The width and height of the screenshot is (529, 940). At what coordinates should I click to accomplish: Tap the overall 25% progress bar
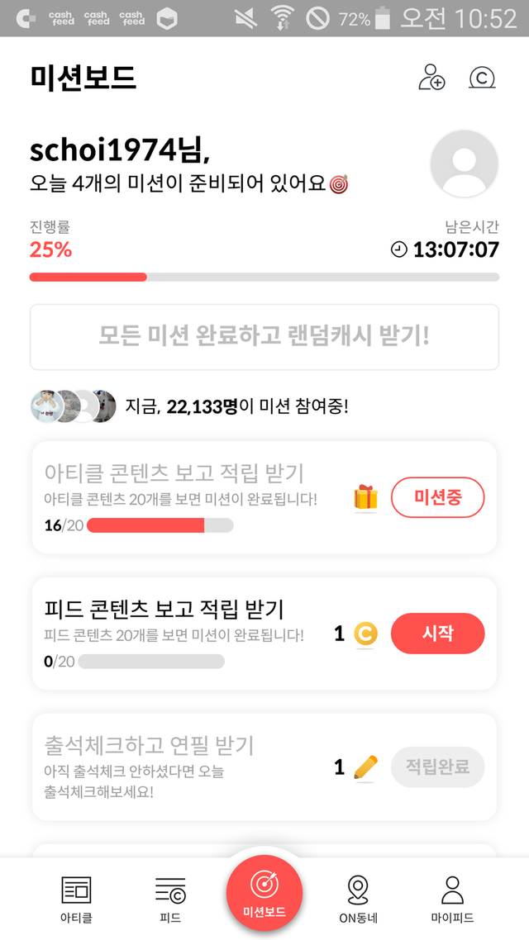264,277
